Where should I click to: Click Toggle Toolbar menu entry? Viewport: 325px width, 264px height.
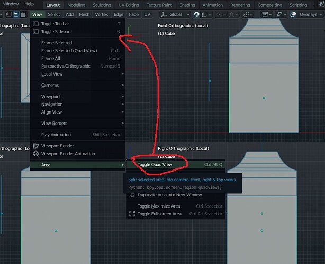point(77,24)
